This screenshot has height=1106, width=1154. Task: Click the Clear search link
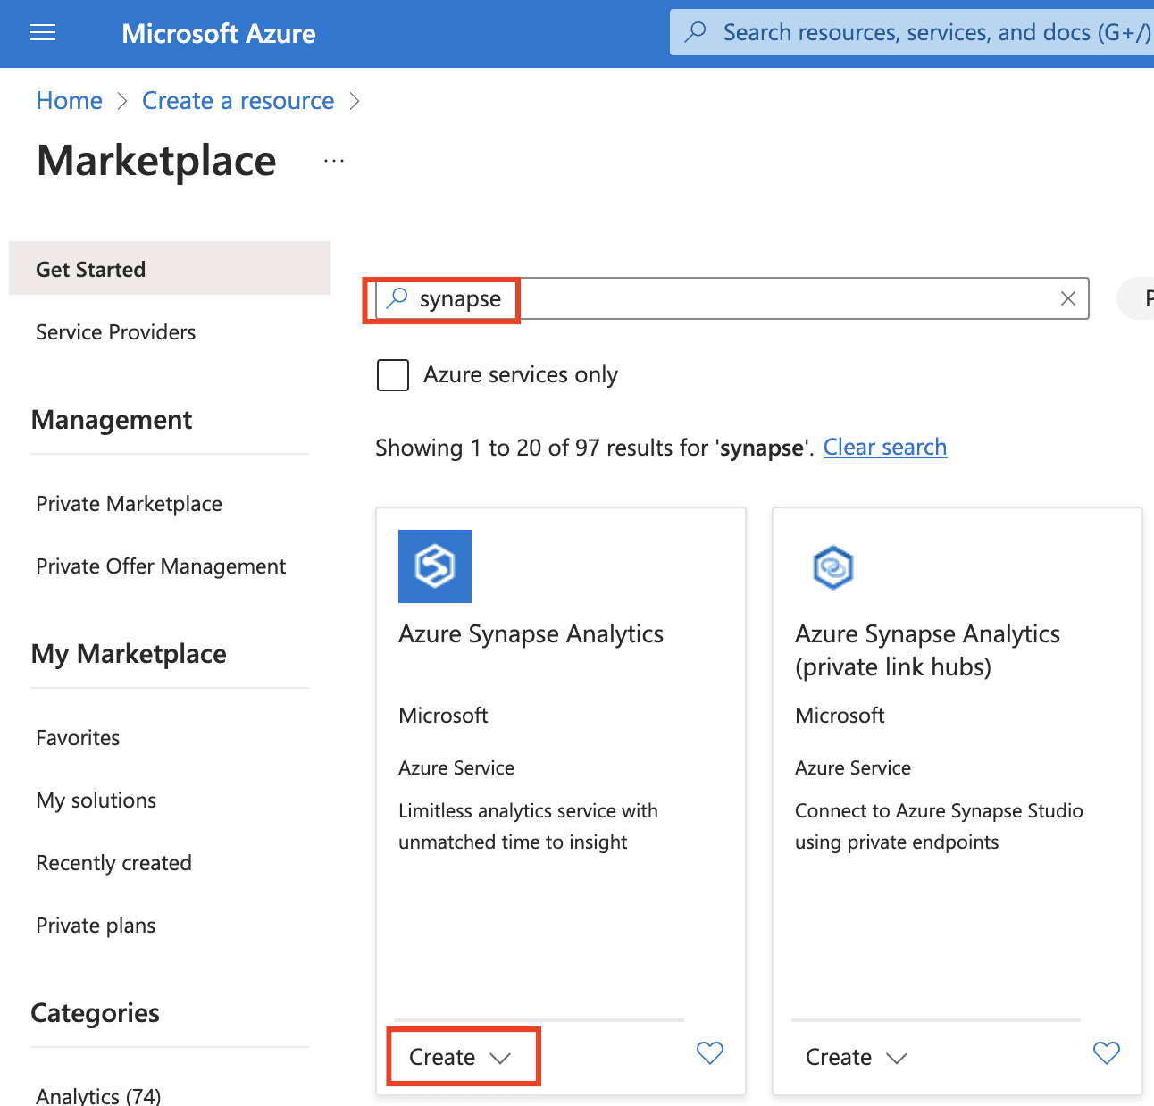tap(884, 447)
